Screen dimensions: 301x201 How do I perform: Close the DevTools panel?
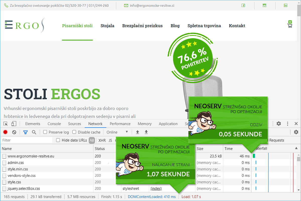(296, 124)
